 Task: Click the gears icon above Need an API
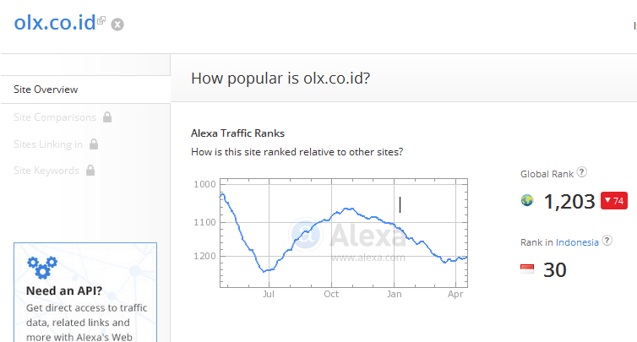(41, 267)
